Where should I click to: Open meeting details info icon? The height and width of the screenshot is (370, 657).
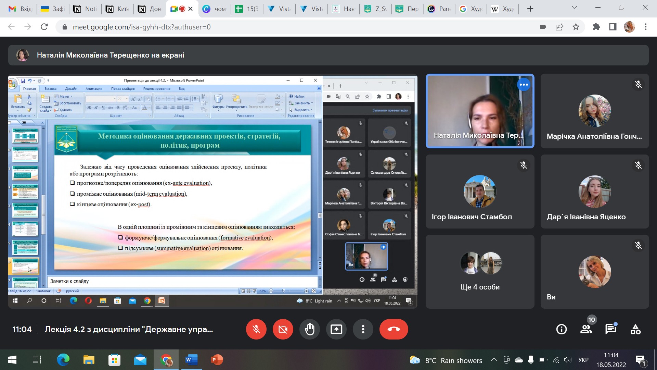click(x=562, y=329)
